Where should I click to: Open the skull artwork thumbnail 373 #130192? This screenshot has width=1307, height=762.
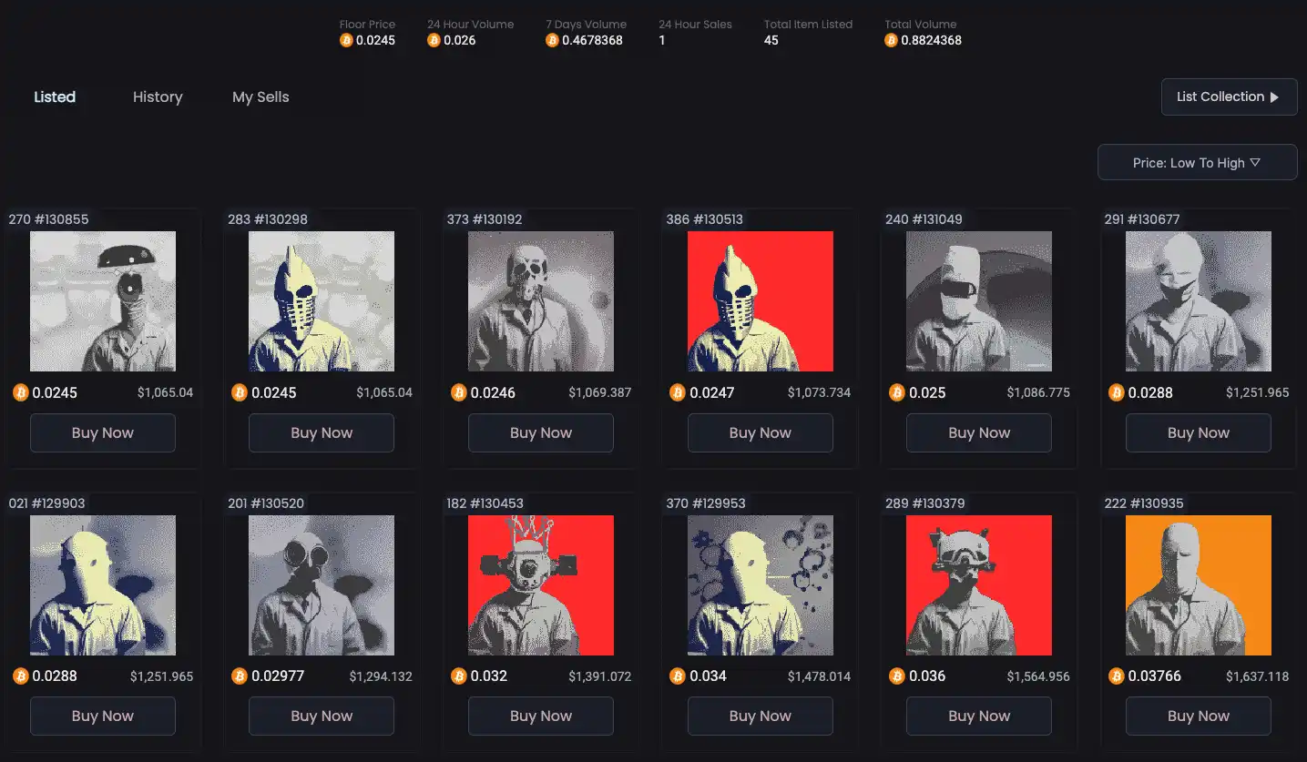click(540, 301)
